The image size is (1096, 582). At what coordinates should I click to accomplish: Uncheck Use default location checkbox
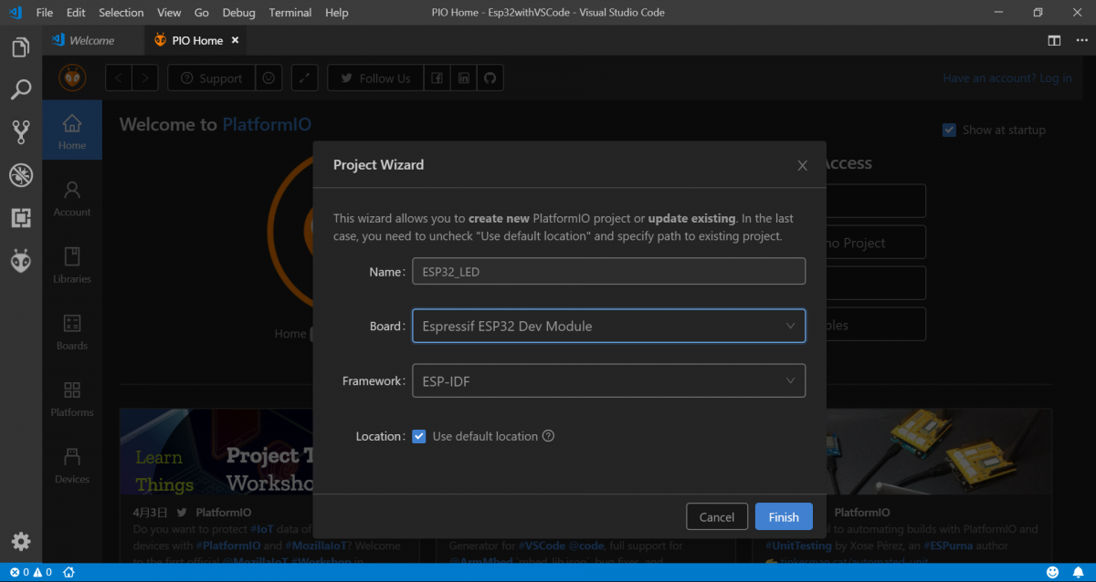click(x=419, y=436)
